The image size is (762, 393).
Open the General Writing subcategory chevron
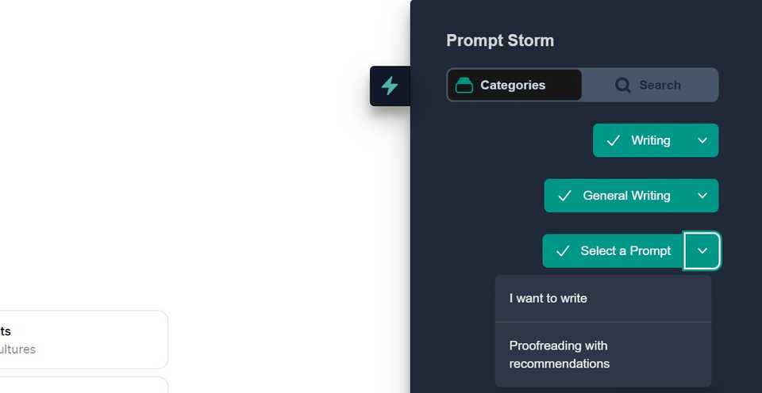(702, 196)
